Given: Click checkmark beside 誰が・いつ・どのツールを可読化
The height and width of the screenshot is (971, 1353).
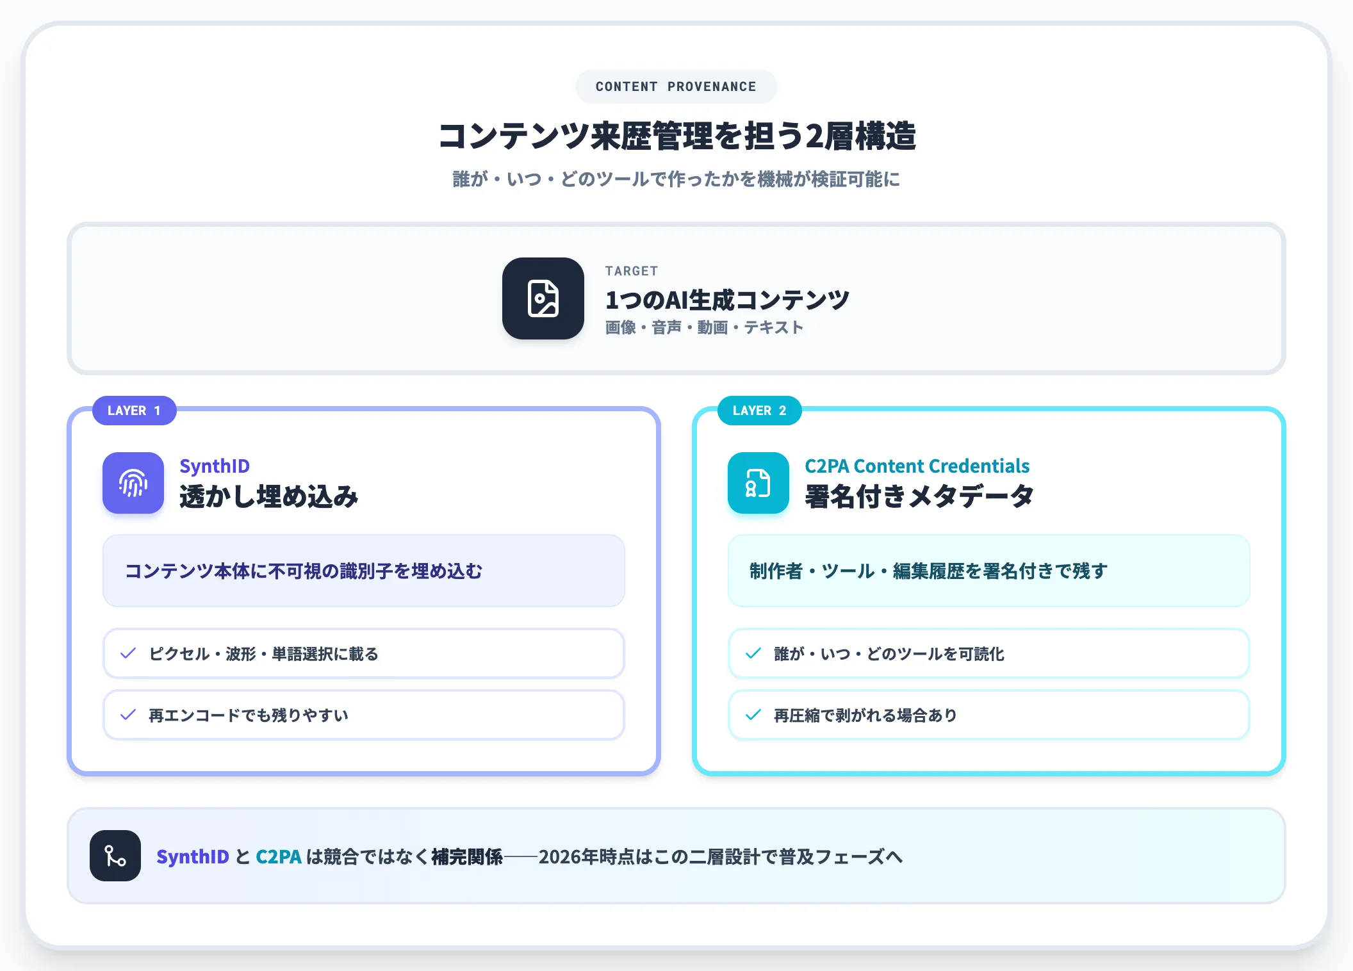Looking at the screenshot, I should tap(753, 653).
